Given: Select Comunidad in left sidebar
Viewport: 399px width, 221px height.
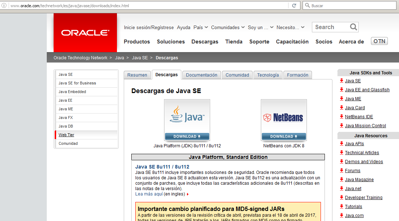Looking at the screenshot, I should [86, 143].
